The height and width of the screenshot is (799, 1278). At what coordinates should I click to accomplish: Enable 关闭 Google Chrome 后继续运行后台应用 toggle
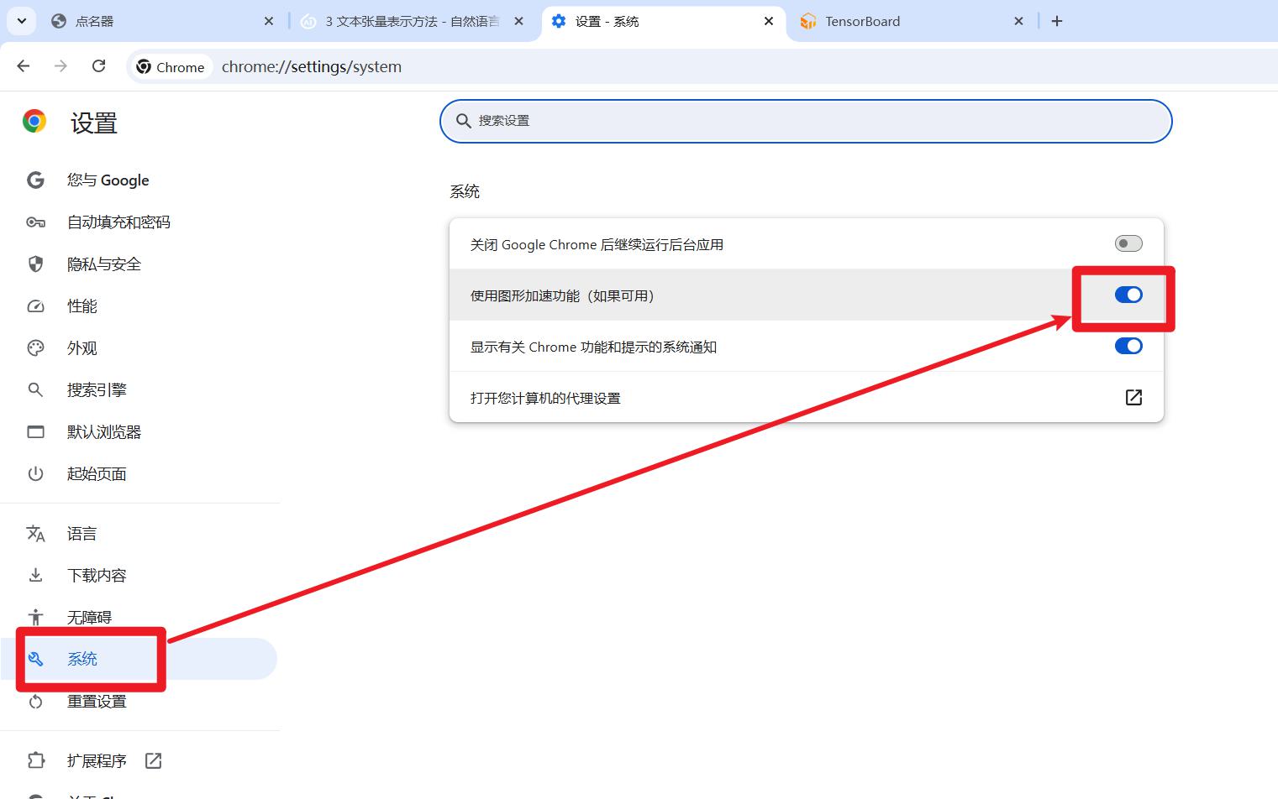(1128, 243)
